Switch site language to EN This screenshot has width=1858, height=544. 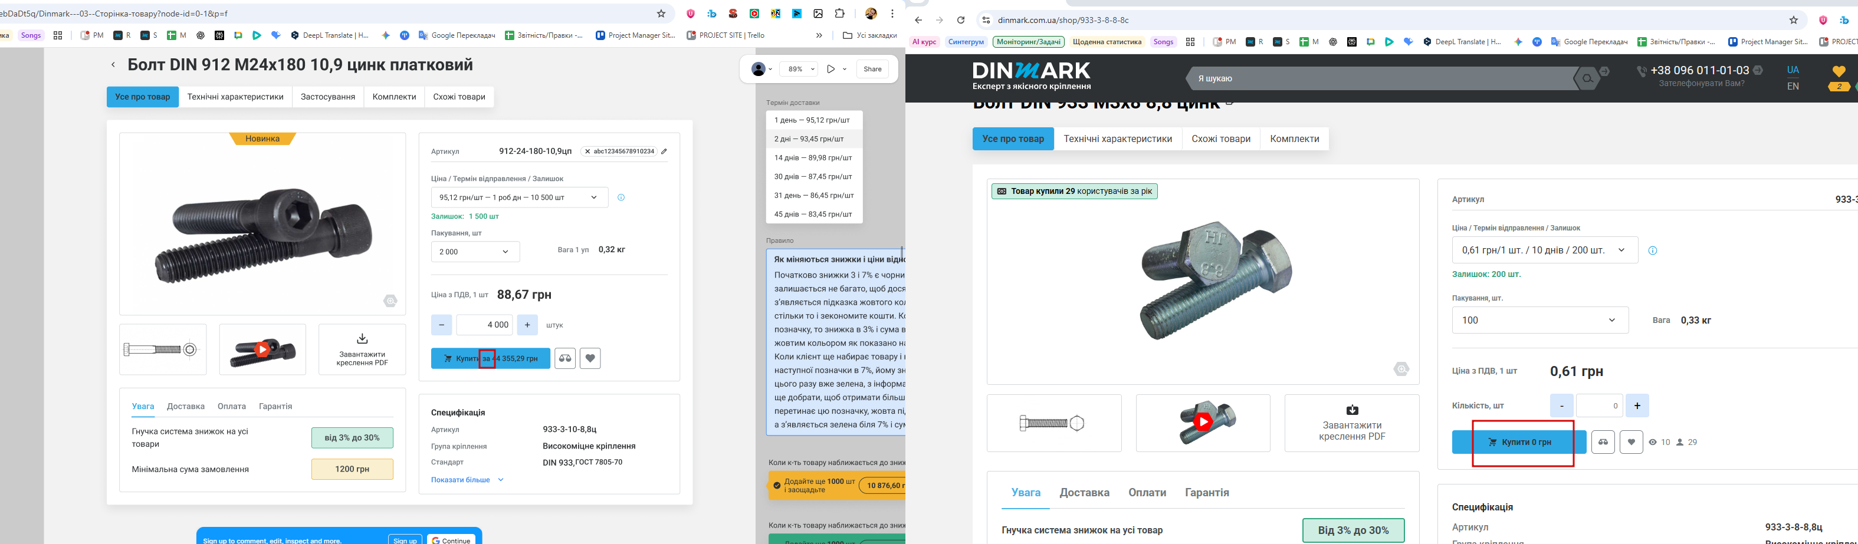pyautogui.click(x=1793, y=87)
